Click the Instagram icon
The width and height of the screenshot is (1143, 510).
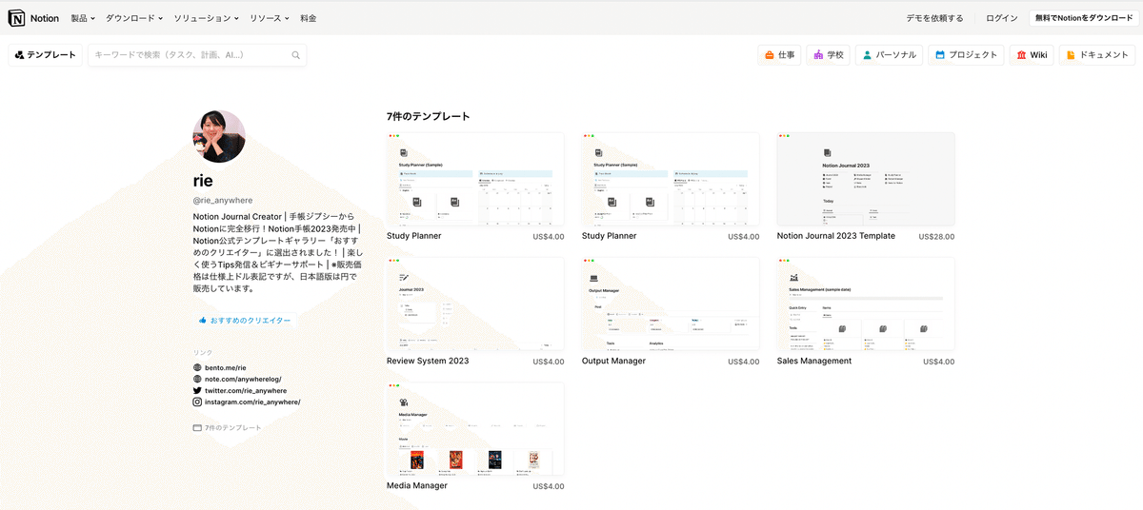tap(197, 402)
